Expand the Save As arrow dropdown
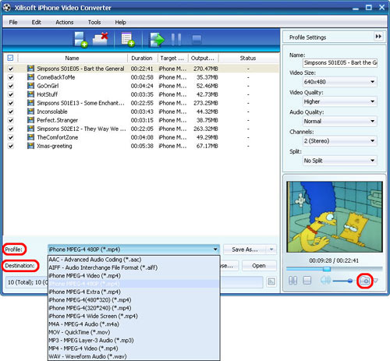This screenshot has height=361, width=390. 271,250
